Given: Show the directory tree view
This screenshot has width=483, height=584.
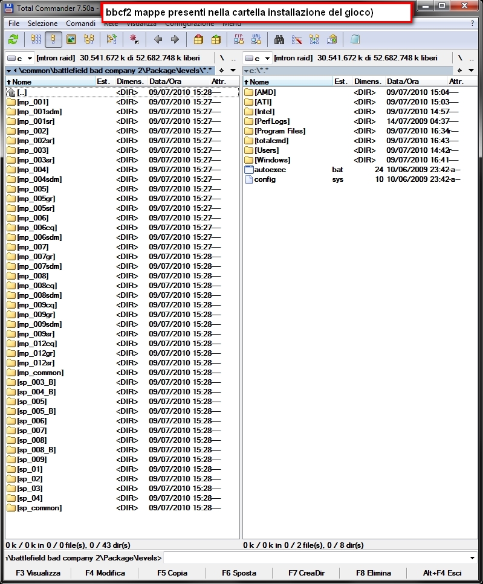Looking at the screenshot, I should click(x=89, y=39).
